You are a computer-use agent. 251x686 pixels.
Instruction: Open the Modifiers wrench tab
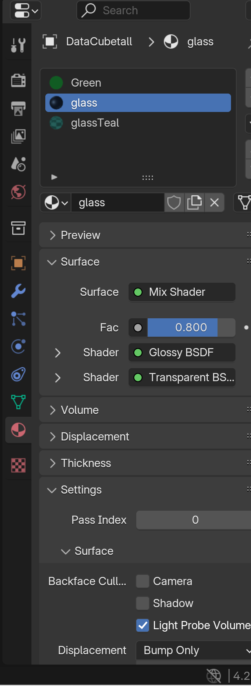point(18,291)
